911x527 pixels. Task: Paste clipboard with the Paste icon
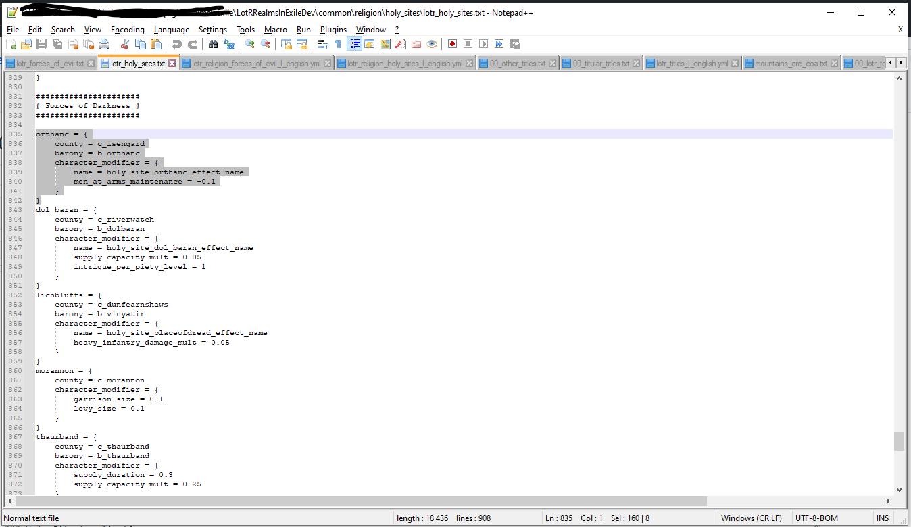[156, 44]
